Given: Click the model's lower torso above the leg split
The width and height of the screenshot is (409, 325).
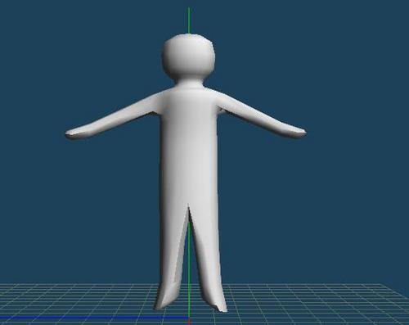Looking at the screenshot, I should pos(190,180).
